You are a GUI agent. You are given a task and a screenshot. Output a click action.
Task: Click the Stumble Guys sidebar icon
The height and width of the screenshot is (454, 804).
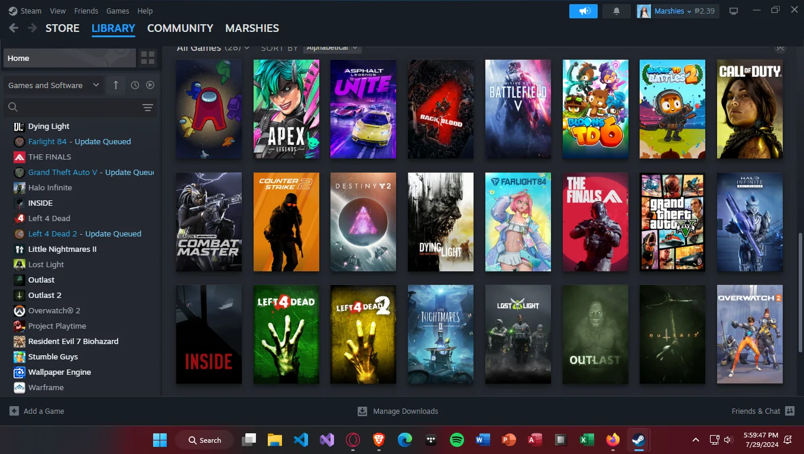(x=19, y=356)
